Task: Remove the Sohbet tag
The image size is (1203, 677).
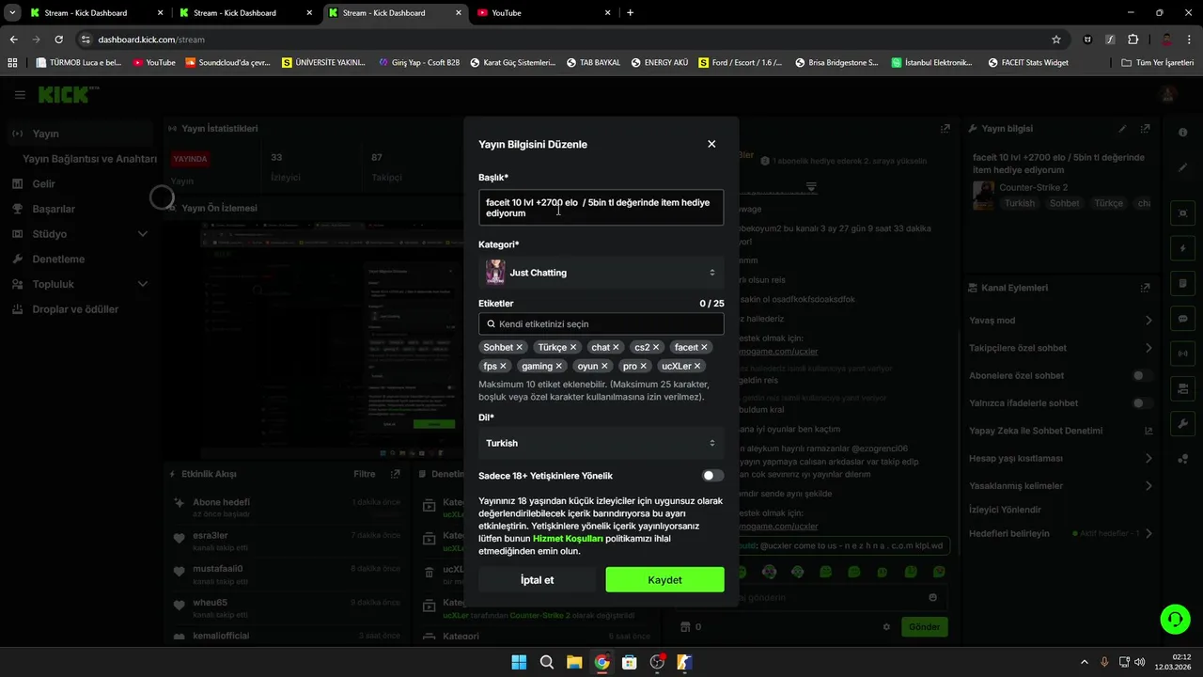Action: (519, 347)
